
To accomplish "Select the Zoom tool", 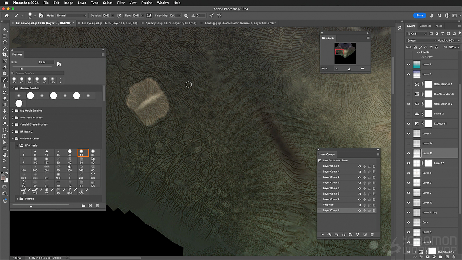I will point(5,161).
